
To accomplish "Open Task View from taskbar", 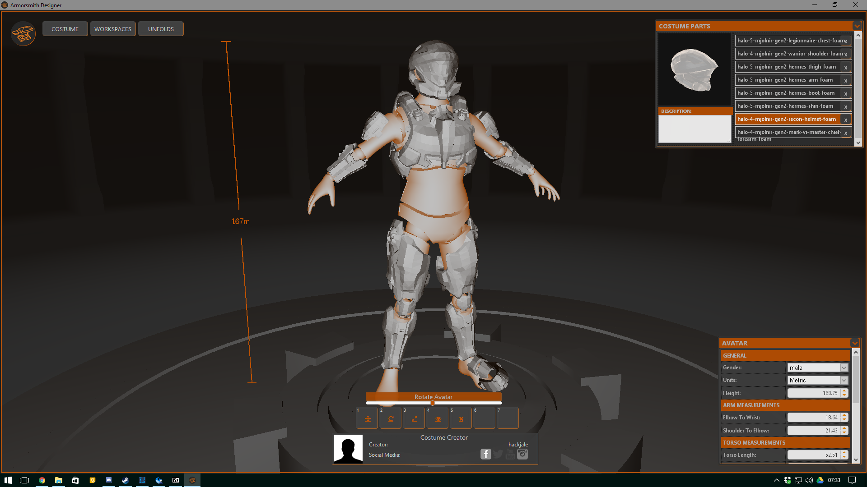I will click(24, 480).
